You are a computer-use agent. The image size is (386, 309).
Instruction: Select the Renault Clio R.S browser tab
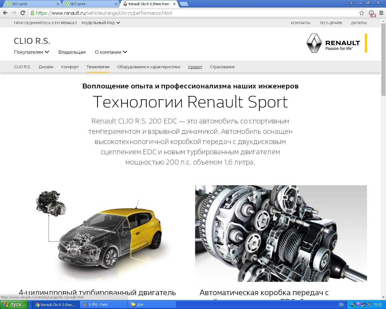pyautogui.click(x=148, y=4)
